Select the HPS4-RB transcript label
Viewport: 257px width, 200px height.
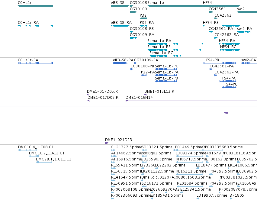click(211, 23)
